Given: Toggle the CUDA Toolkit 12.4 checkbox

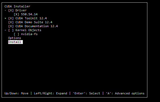Looking at the screenshot, I should pyautogui.click(x=11, y=18).
